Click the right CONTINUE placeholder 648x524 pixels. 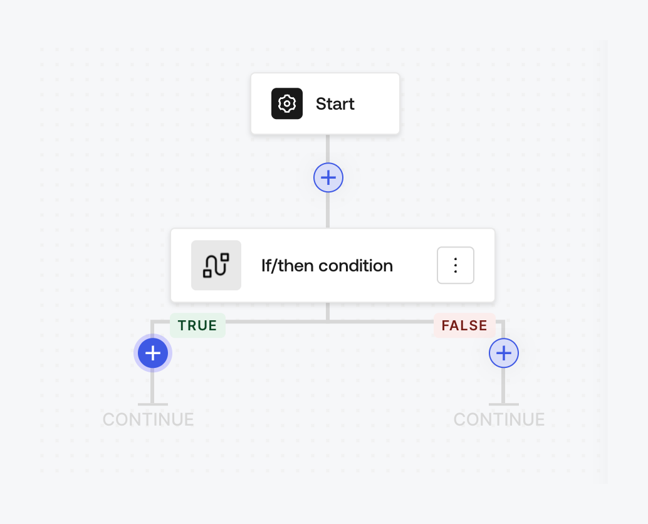(x=499, y=419)
